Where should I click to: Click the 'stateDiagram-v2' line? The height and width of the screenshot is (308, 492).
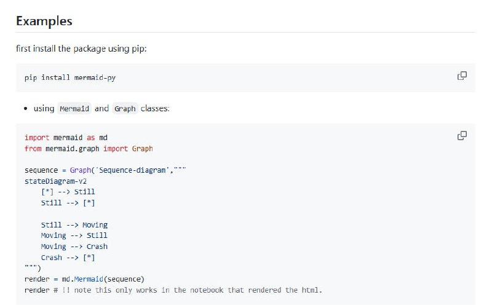point(56,181)
